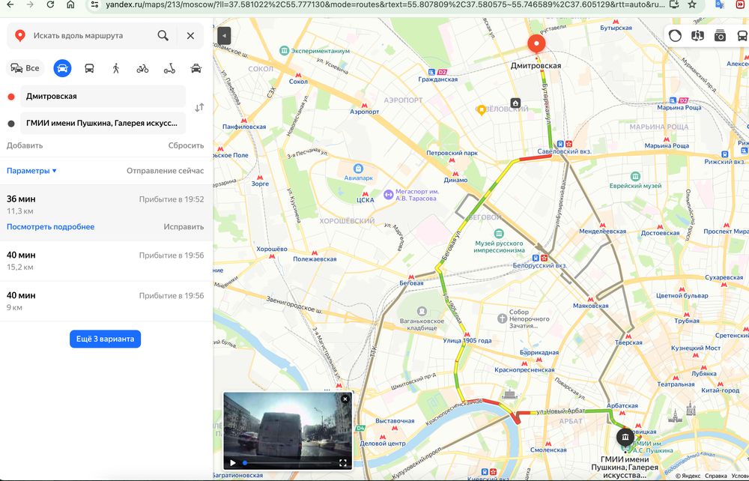Click 'Исправить' on the first route
This screenshot has height=481, width=749.
184,227
